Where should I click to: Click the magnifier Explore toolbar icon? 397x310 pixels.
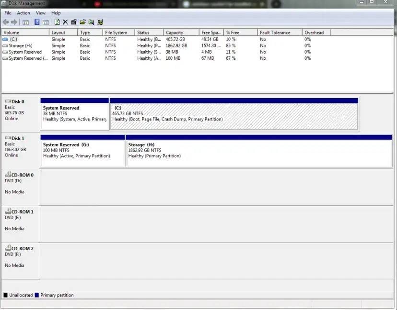[91, 22]
